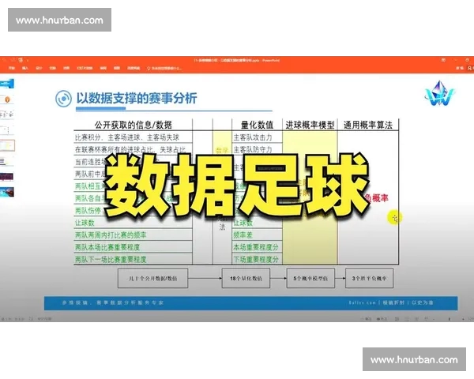
Task: Click the spell-check icon in status bar left
Action: (x=31, y=319)
